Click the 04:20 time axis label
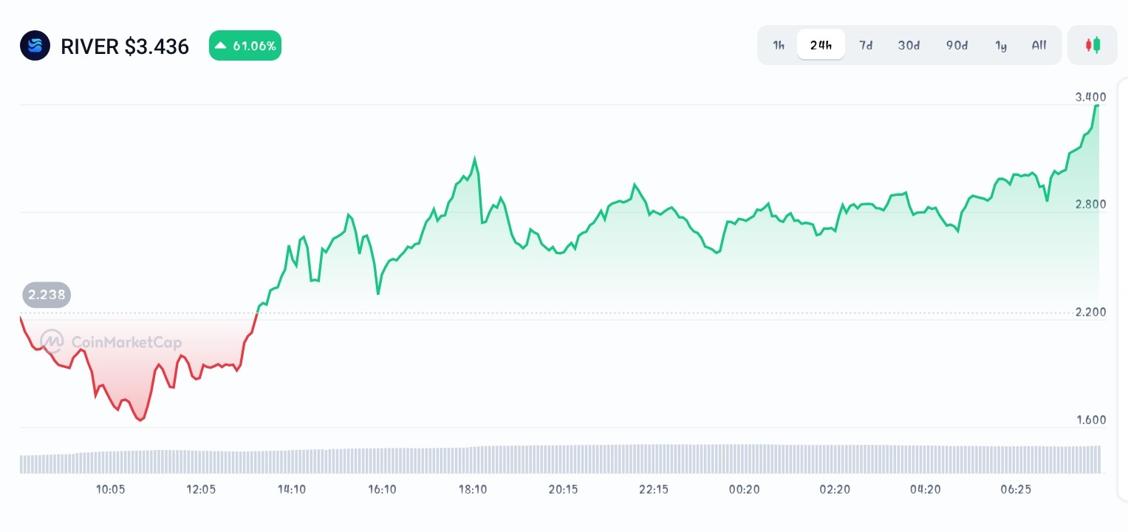The image size is (1128, 532). (x=925, y=489)
